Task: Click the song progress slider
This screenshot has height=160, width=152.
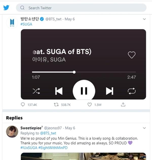Action: [x=74, y=72]
